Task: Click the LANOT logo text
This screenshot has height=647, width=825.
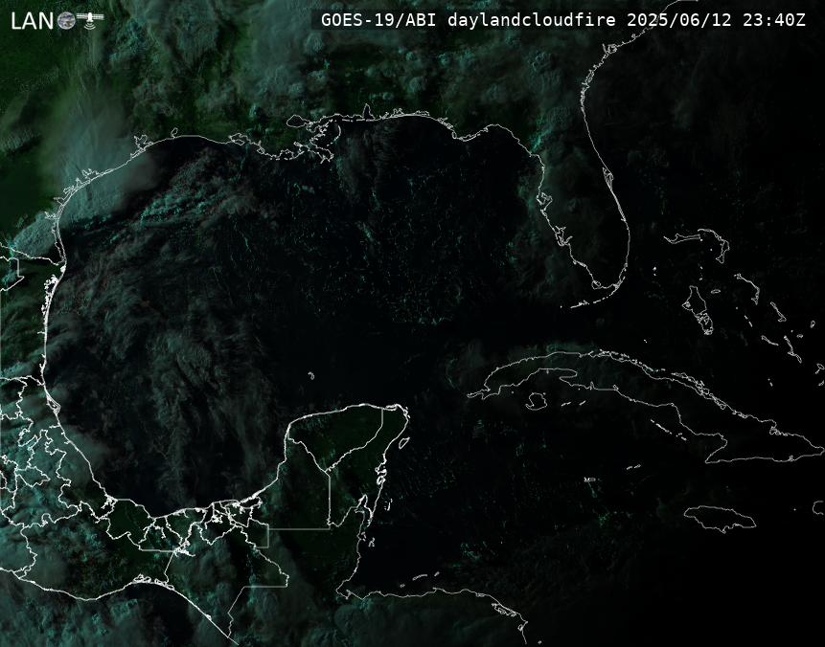Action: 33,21
